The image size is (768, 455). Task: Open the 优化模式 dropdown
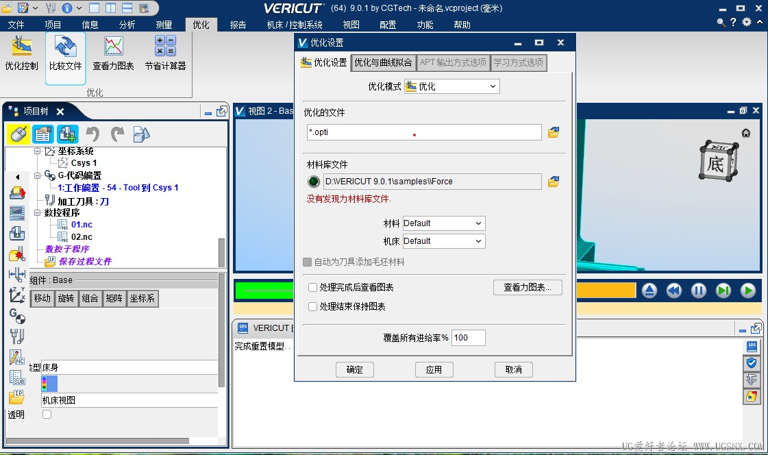451,87
